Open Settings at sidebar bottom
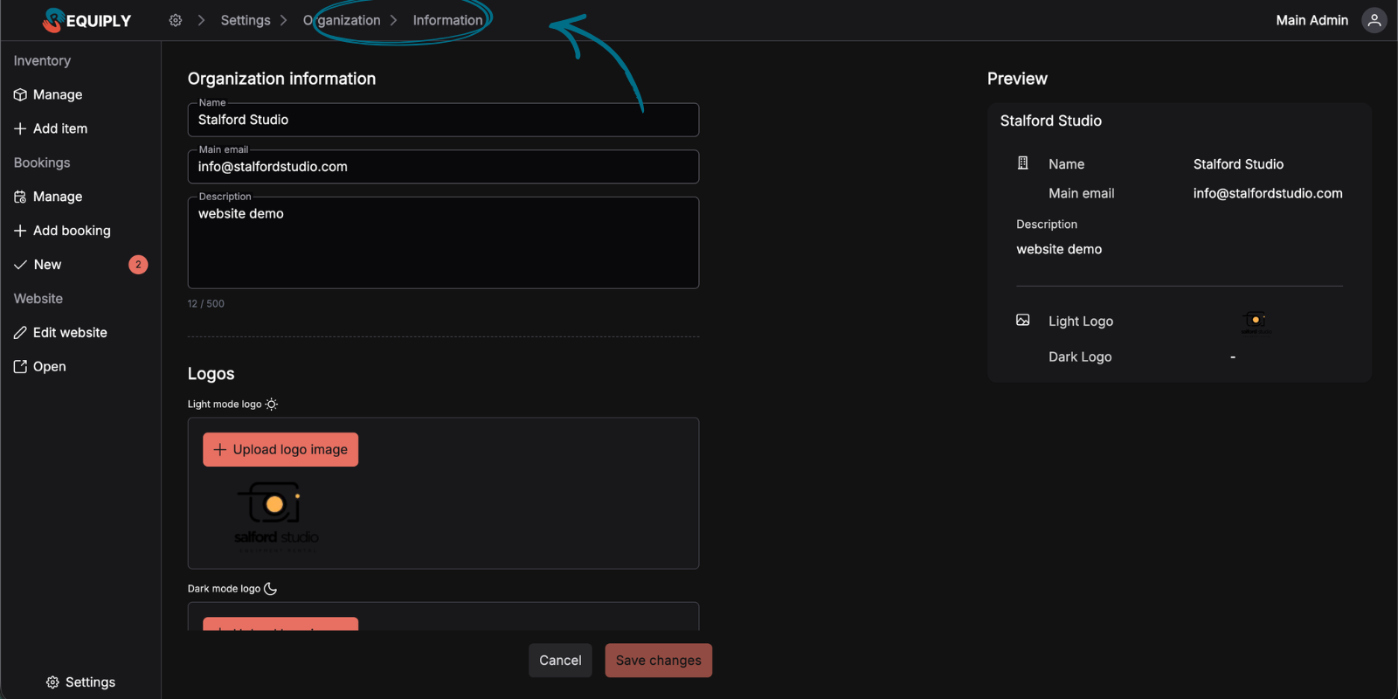This screenshot has height=699, width=1398. tap(80, 682)
